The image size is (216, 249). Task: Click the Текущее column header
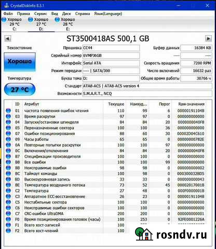(x=116, y=104)
